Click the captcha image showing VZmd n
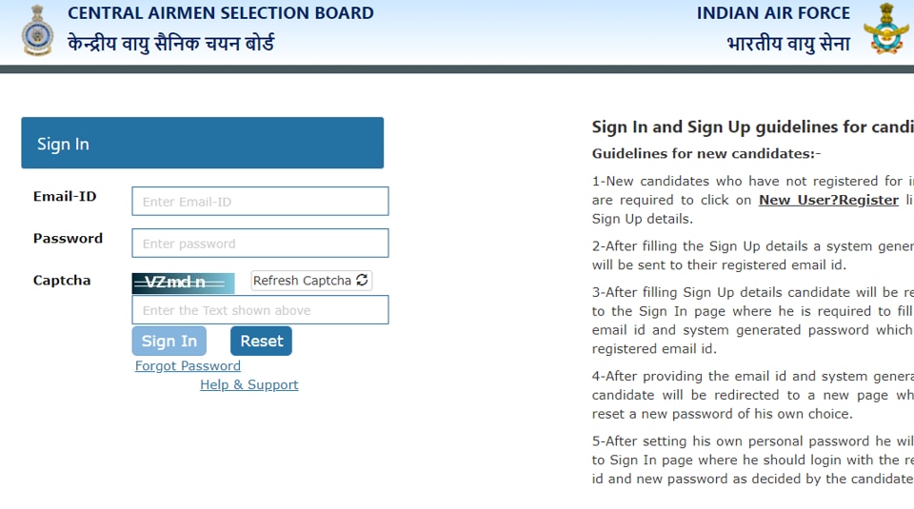The width and height of the screenshot is (914, 509). 183,283
